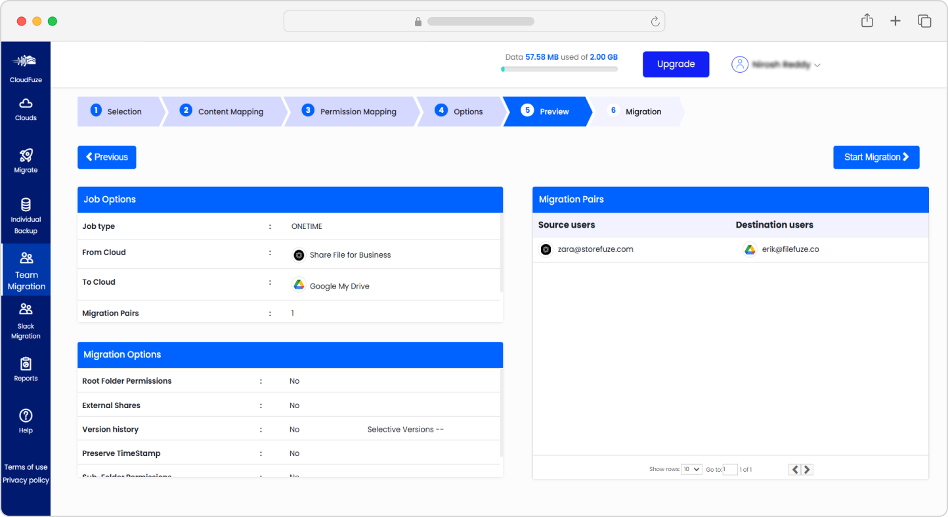Screen dimensions: 948x517
Task: Open a new browser tab with plus icon
Action: (x=895, y=21)
